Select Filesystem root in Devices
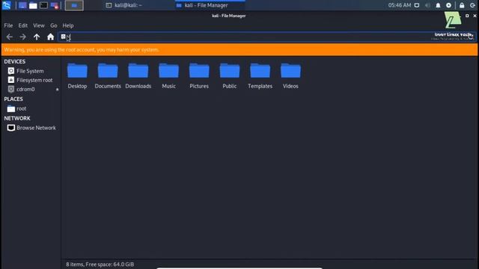Screen dimensions: 479x269 click(x=30, y=80)
